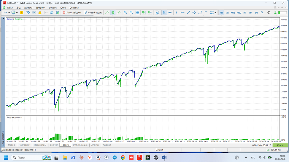This screenshot has width=289, height=162.
Task: Open the toolbar search magnifier
Action: tap(262, 12)
